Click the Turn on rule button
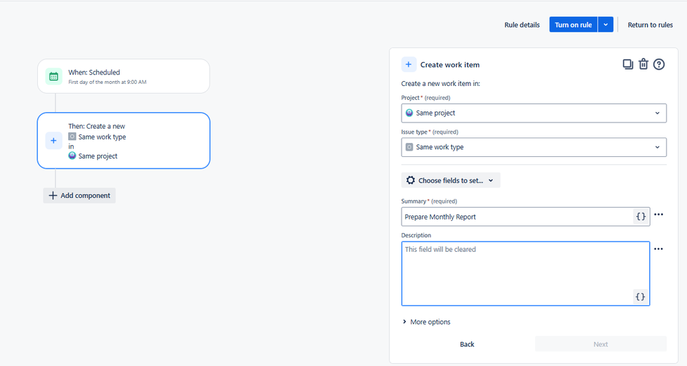Screen dimensions: 687x366 pyautogui.click(x=573, y=25)
